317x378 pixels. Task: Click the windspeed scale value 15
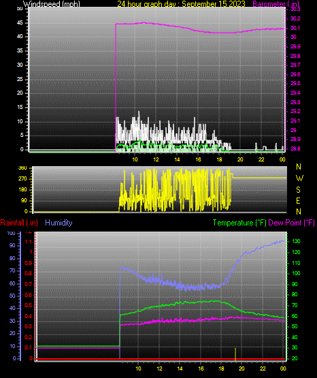(x=20, y=107)
